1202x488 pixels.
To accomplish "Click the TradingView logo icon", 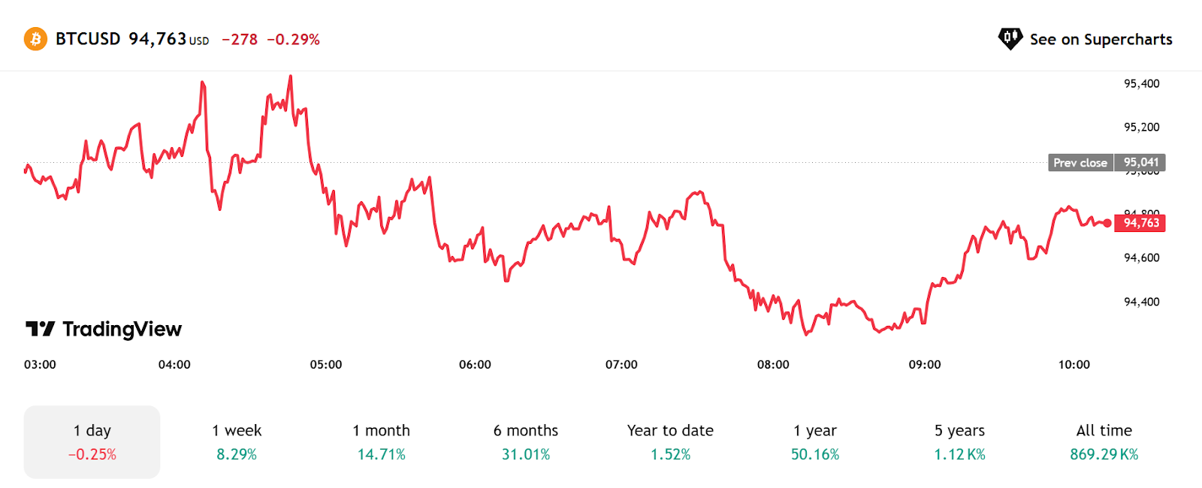I will coord(40,329).
